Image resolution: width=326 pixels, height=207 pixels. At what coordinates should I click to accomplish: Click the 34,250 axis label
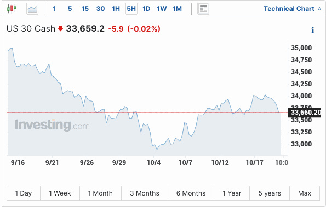[301, 84]
